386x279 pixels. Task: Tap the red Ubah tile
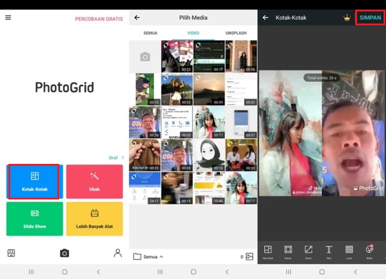95,181
